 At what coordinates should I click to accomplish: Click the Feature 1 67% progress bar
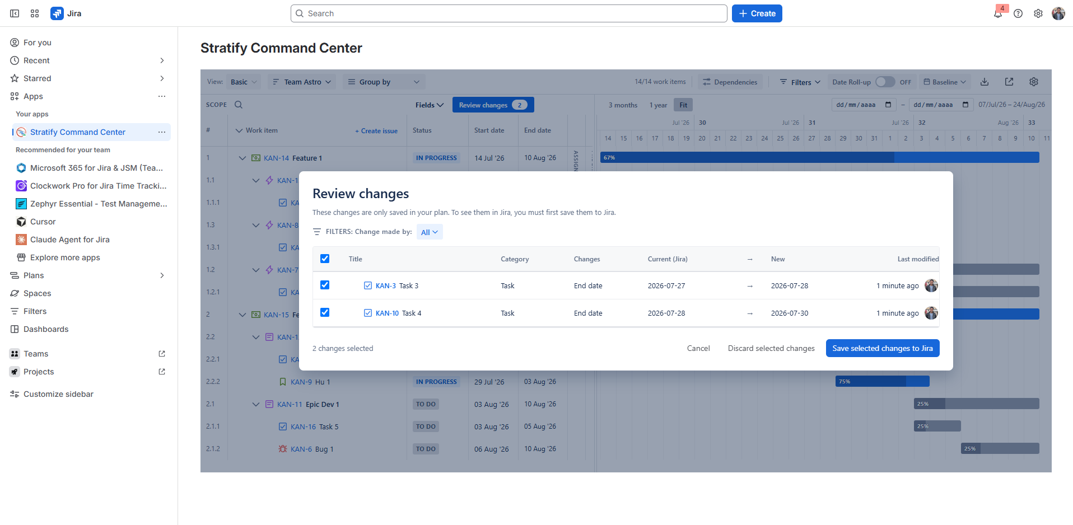tap(819, 158)
